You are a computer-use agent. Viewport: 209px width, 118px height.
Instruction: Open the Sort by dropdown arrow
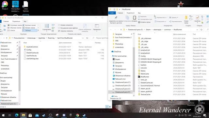click(46, 31)
